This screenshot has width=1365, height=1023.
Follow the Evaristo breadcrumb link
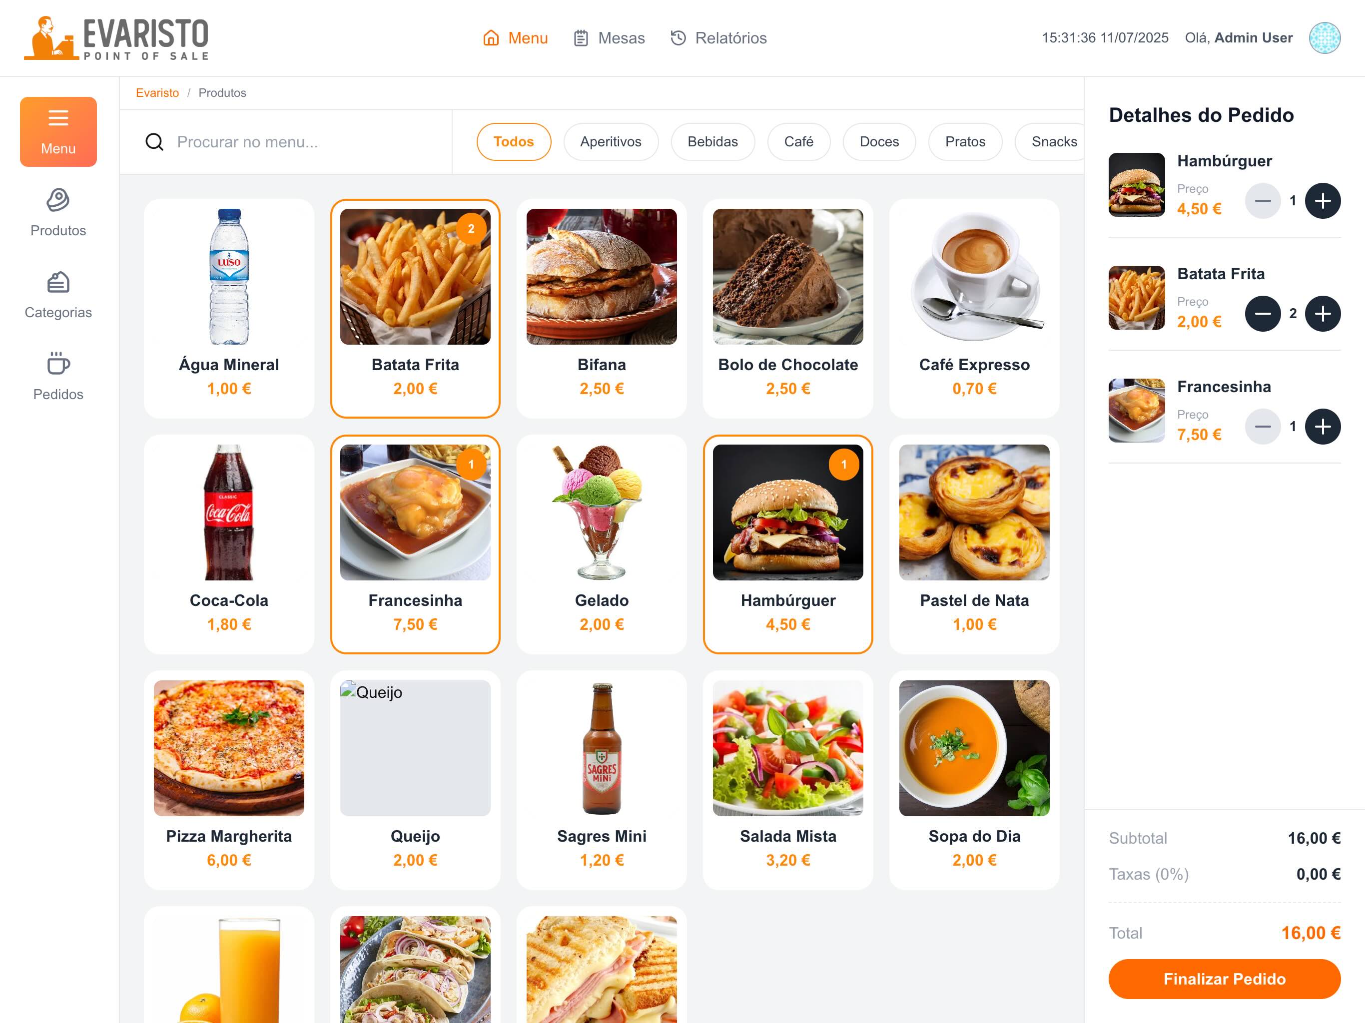[157, 92]
